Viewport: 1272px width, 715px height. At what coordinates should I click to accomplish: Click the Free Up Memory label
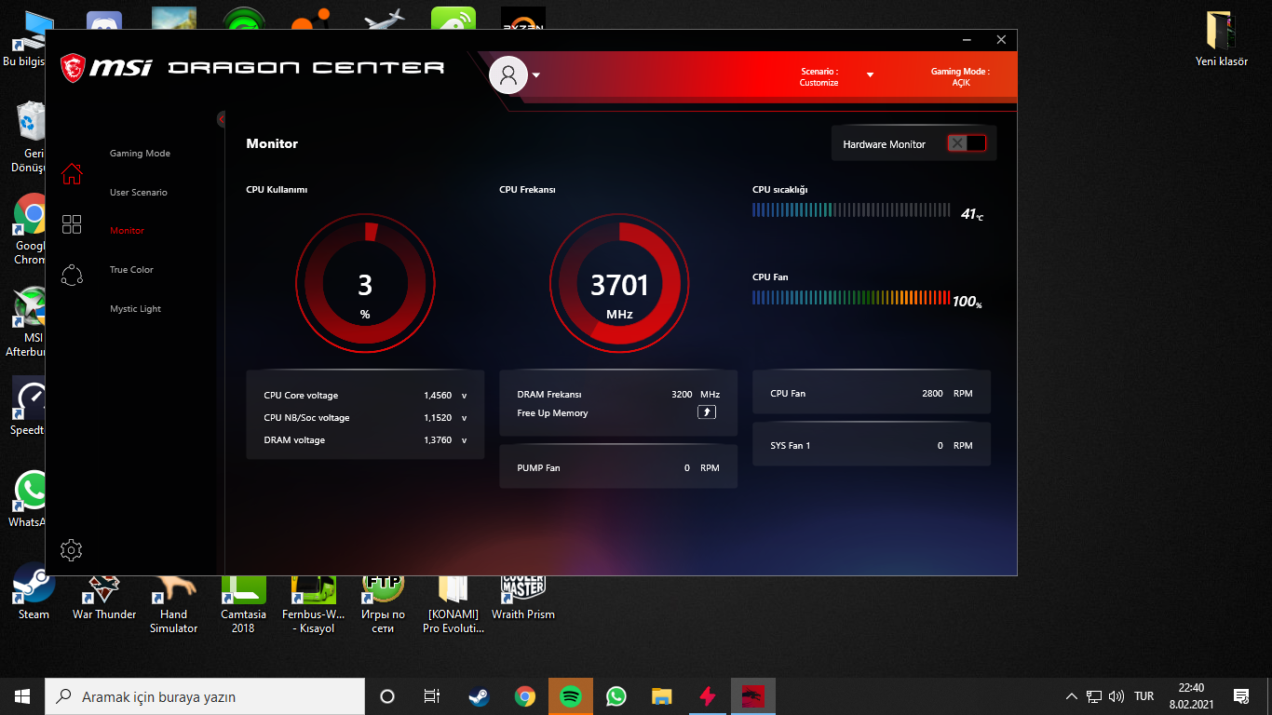tap(552, 413)
